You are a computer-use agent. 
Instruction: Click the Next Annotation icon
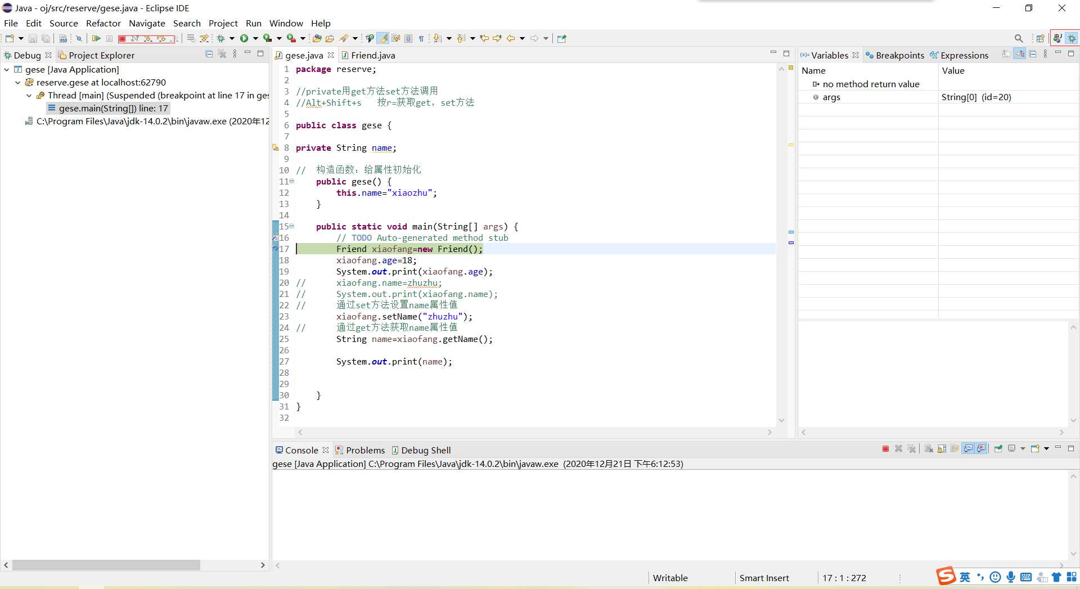click(437, 38)
